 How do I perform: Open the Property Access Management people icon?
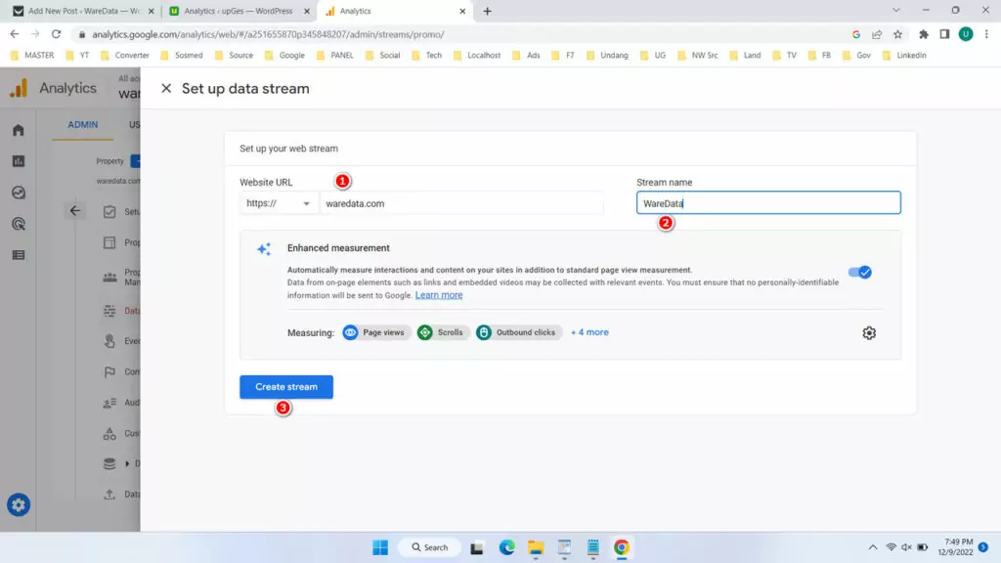tap(109, 277)
